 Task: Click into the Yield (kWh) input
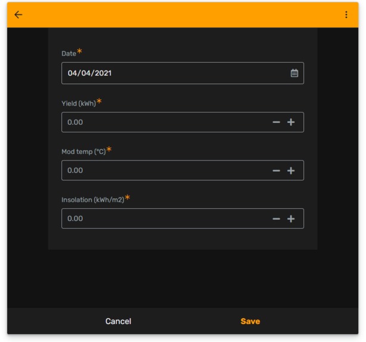(x=182, y=122)
